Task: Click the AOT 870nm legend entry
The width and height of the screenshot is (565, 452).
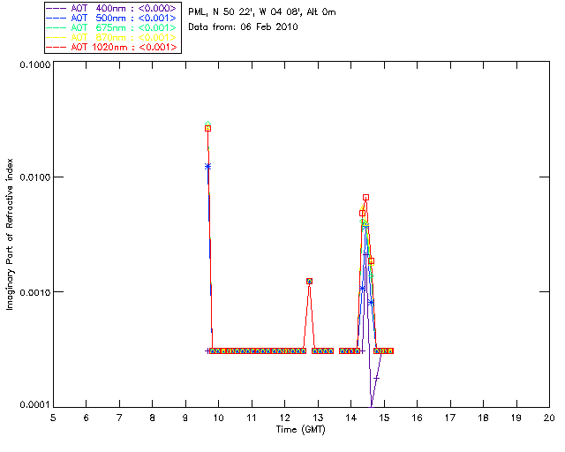Action: tap(112, 37)
